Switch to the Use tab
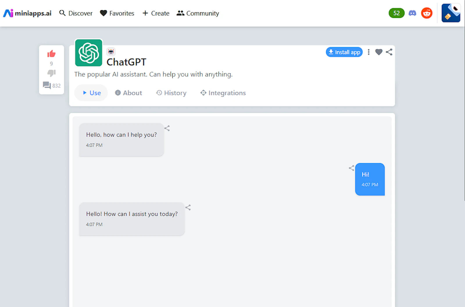Screen dimensions: 465x307 (x=91, y=93)
